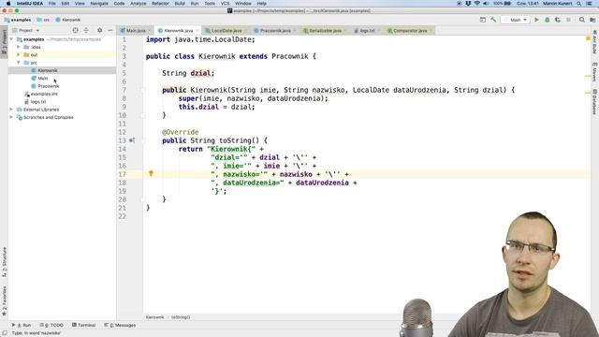Switch to the Comparator.java tab
The image size is (599, 337).
point(410,31)
